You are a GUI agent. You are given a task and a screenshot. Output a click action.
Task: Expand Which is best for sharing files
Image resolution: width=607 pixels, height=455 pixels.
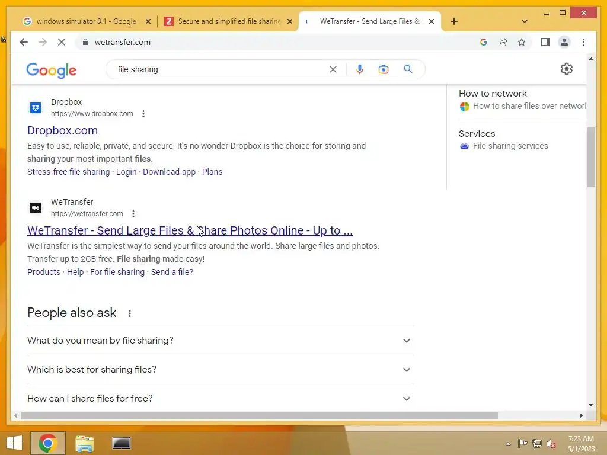[221, 370]
